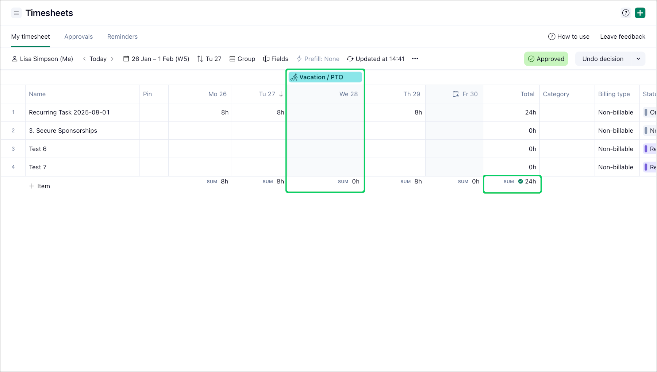Open the Fields settings

point(276,59)
